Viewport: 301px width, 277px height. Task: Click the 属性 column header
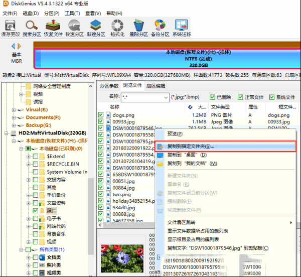point(253,107)
